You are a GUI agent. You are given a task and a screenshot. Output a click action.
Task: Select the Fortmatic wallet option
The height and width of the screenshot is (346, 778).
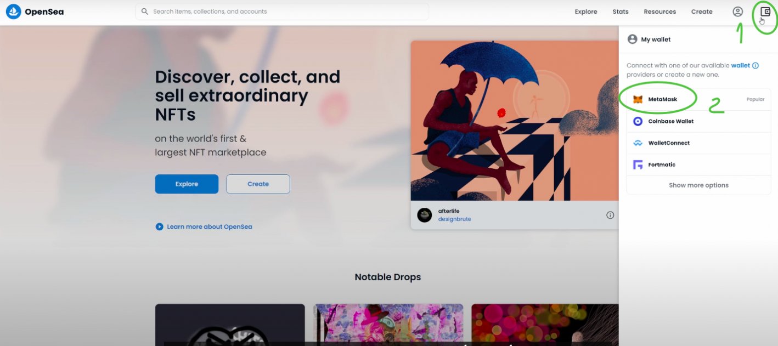coord(698,165)
